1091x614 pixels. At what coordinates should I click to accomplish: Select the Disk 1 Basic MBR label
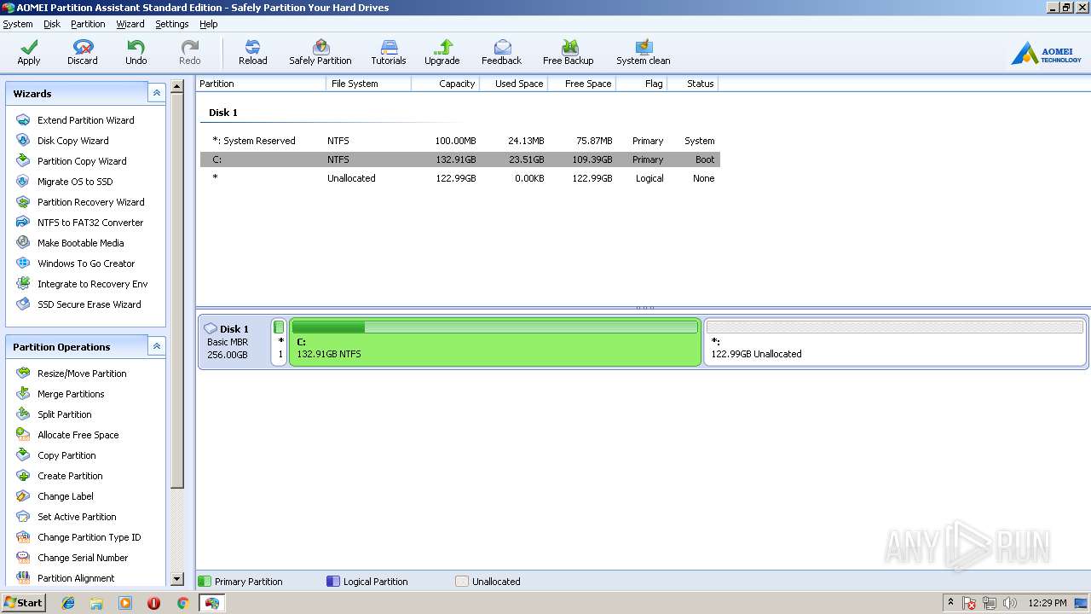(x=234, y=342)
